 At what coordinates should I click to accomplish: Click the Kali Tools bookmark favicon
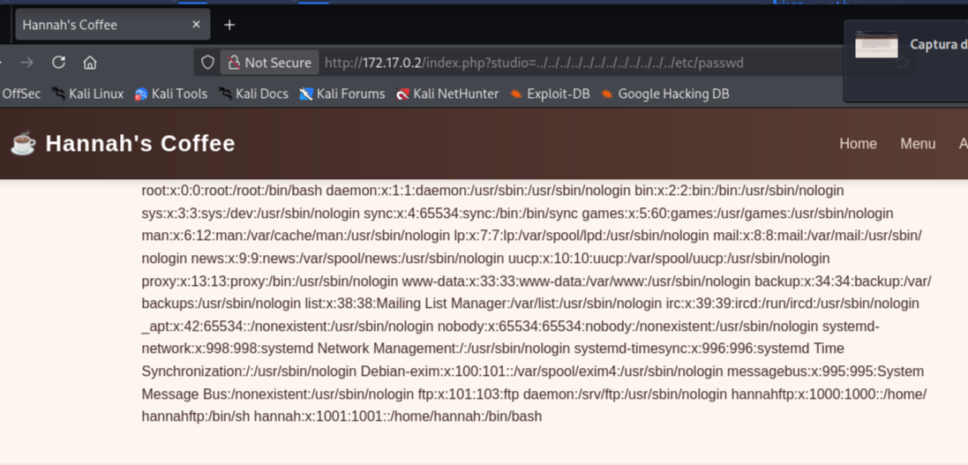pos(141,94)
